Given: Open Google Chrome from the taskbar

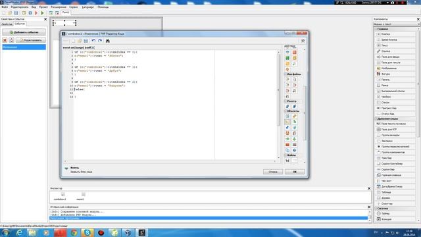Looking at the screenshot, I should click(74, 232).
